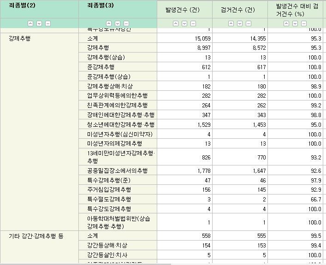Screen dimensions: 326x265
Task: Sort 발생건수 대비 검거건수 descending with down arrow
Action: (295, 24)
